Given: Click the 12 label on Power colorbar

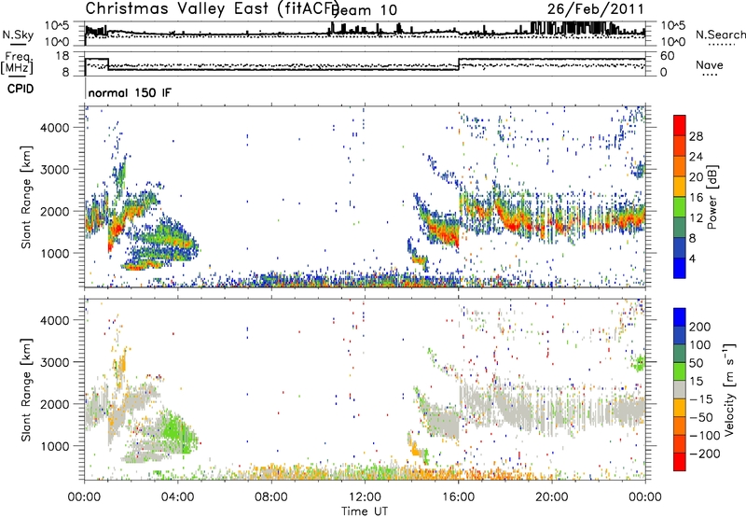Looking at the screenshot, I should [x=696, y=218].
